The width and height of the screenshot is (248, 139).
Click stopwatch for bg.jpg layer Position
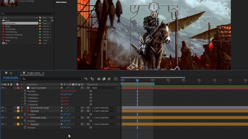click(x=25, y=127)
